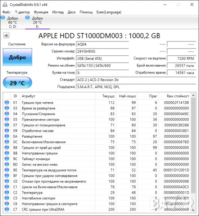
Task: Click status circle for attribute BE row
Action: coord(7,170)
